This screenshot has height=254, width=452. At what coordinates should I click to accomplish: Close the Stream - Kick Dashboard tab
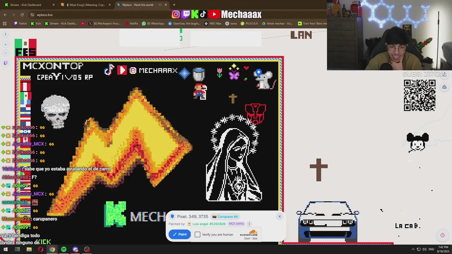tap(54, 5)
